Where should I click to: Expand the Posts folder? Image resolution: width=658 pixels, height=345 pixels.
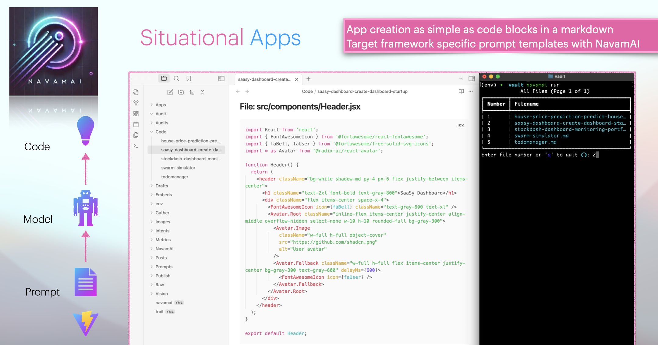161,258
